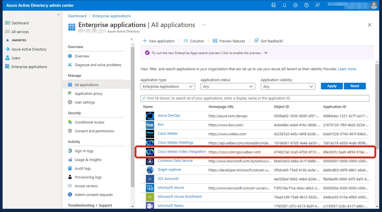Open the Cisco Webex application

coord(167,133)
